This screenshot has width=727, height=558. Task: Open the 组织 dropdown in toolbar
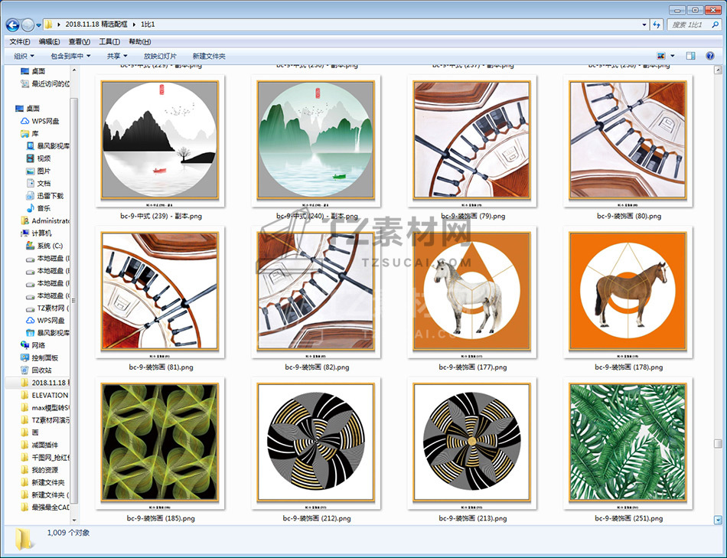coord(24,56)
